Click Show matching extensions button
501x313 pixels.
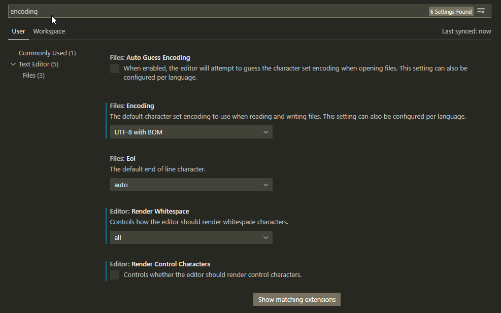pyautogui.click(x=297, y=299)
